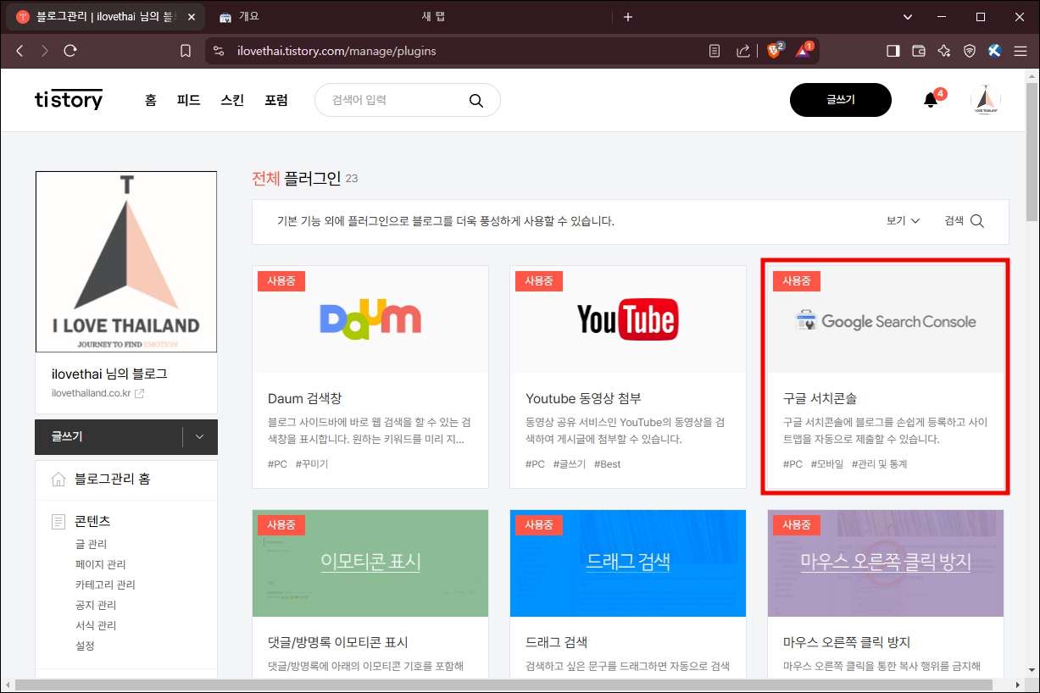
Task: Click the #관리 및 통계 tag
Action: point(879,464)
